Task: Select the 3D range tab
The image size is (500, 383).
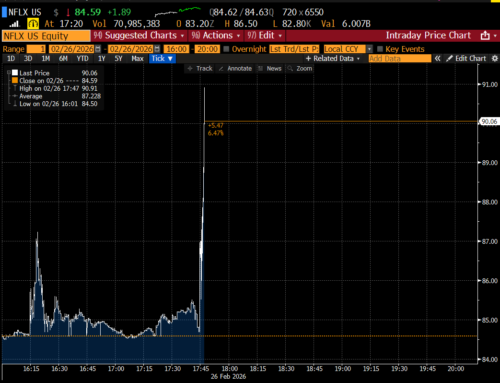Action: point(28,59)
